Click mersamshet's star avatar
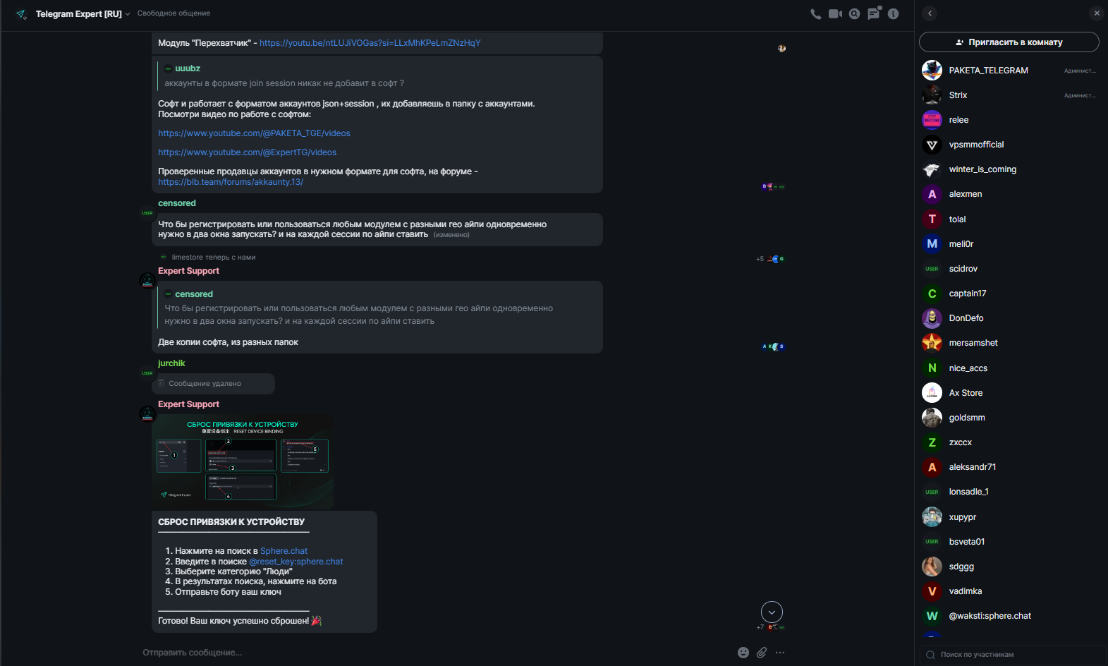 click(932, 343)
